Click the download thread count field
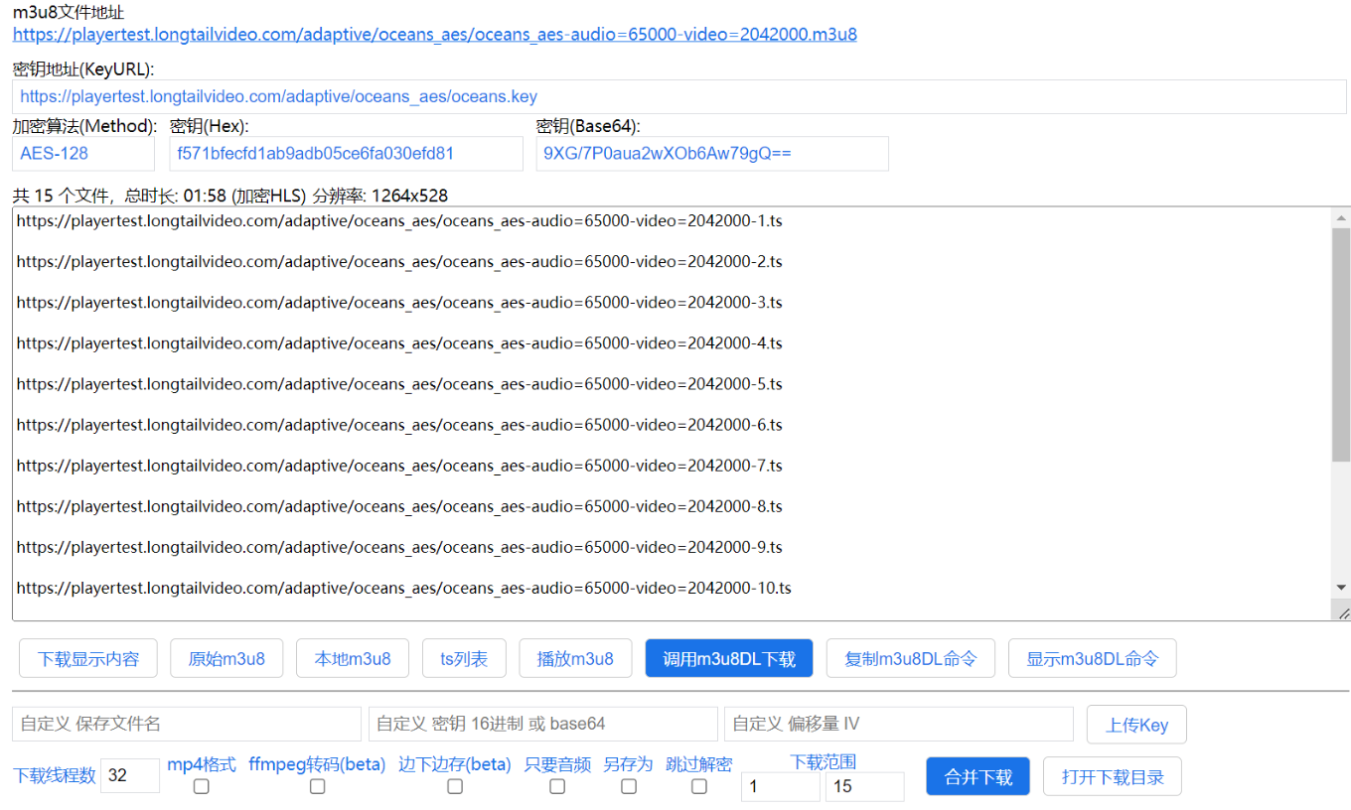Viewport: 1351px width, 810px height. point(130,775)
